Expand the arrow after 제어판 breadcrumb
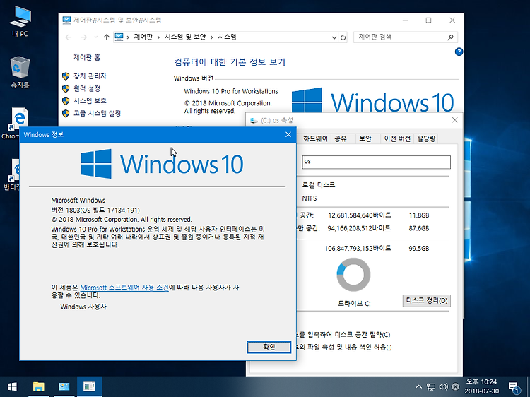The image size is (530, 397). (x=158, y=37)
